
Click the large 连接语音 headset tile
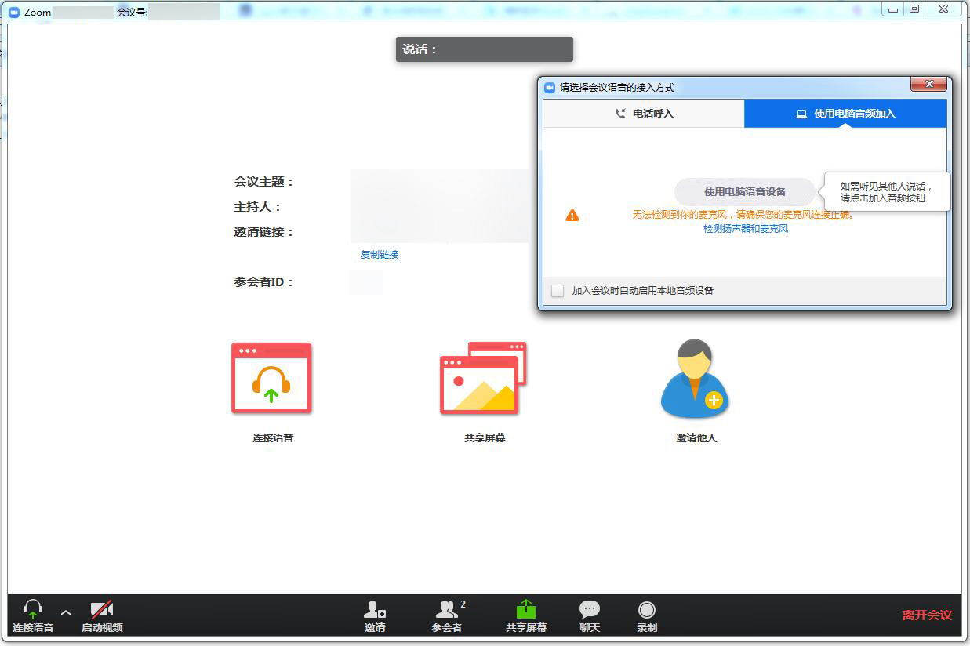tap(271, 378)
